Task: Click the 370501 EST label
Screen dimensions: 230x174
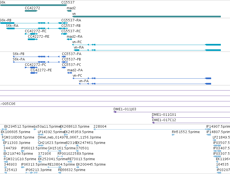Action: [x=82, y=148]
